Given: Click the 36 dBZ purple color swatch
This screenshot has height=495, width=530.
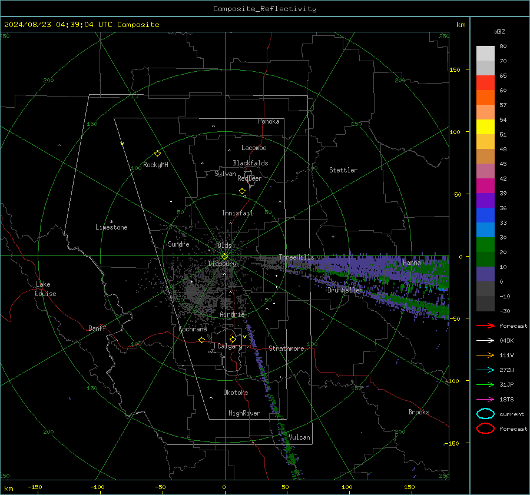Looking at the screenshot, I should 485,200.
